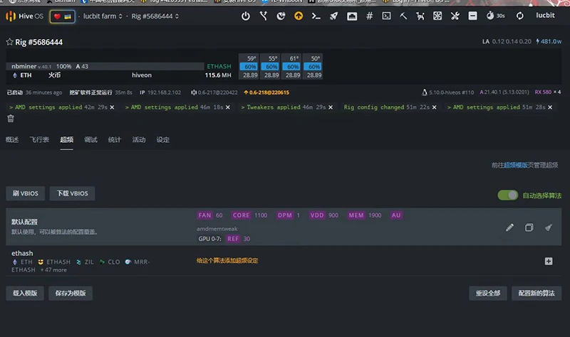Copy the default overclock configuration
570x337 pixels.
coord(529,228)
